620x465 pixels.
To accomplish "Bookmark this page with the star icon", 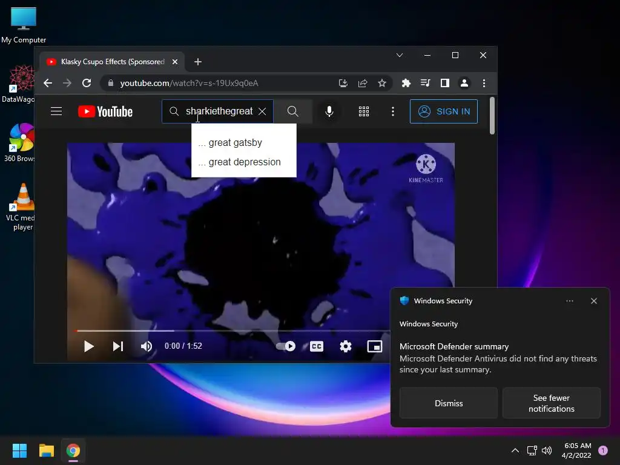I will pos(382,83).
